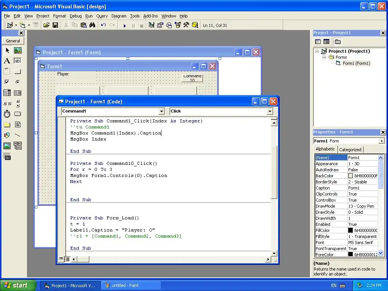Open the Click procedure dropdown
Viewport: 388px width, 291px height.
click(270, 111)
